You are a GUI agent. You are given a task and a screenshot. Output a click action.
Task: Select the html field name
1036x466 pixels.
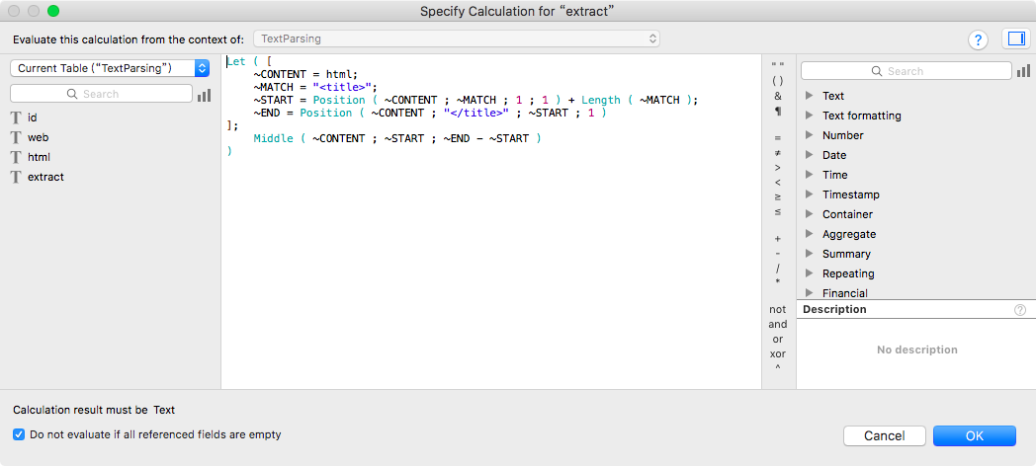pyautogui.click(x=39, y=158)
